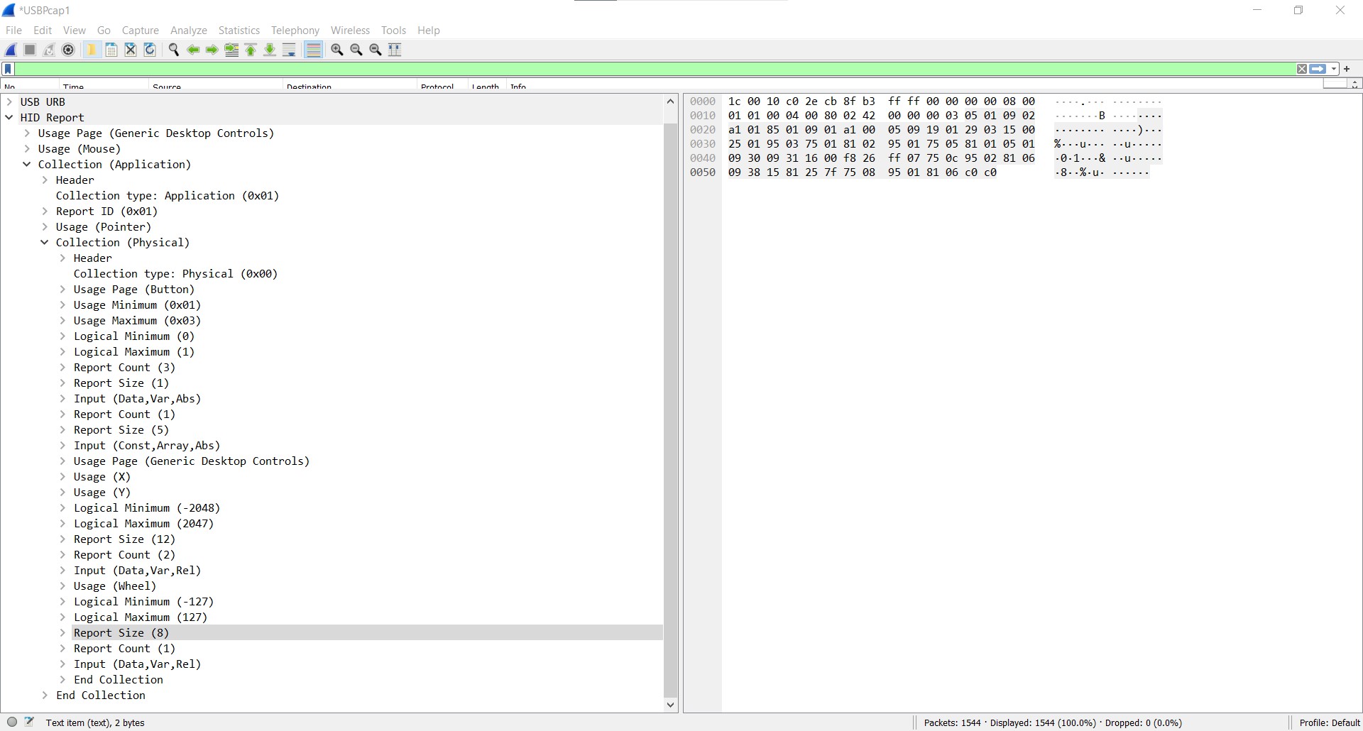Open the Analyze menu
1363x731 pixels.
(x=189, y=31)
